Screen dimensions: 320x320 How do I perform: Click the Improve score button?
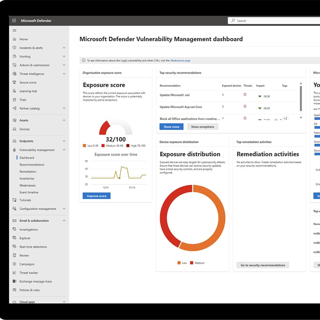tap(96, 196)
